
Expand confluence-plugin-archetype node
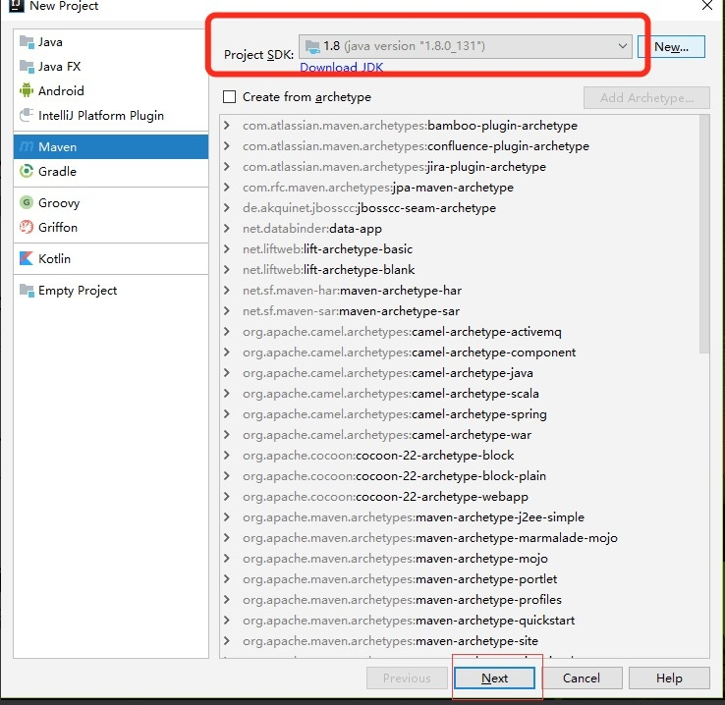coord(227,146)
